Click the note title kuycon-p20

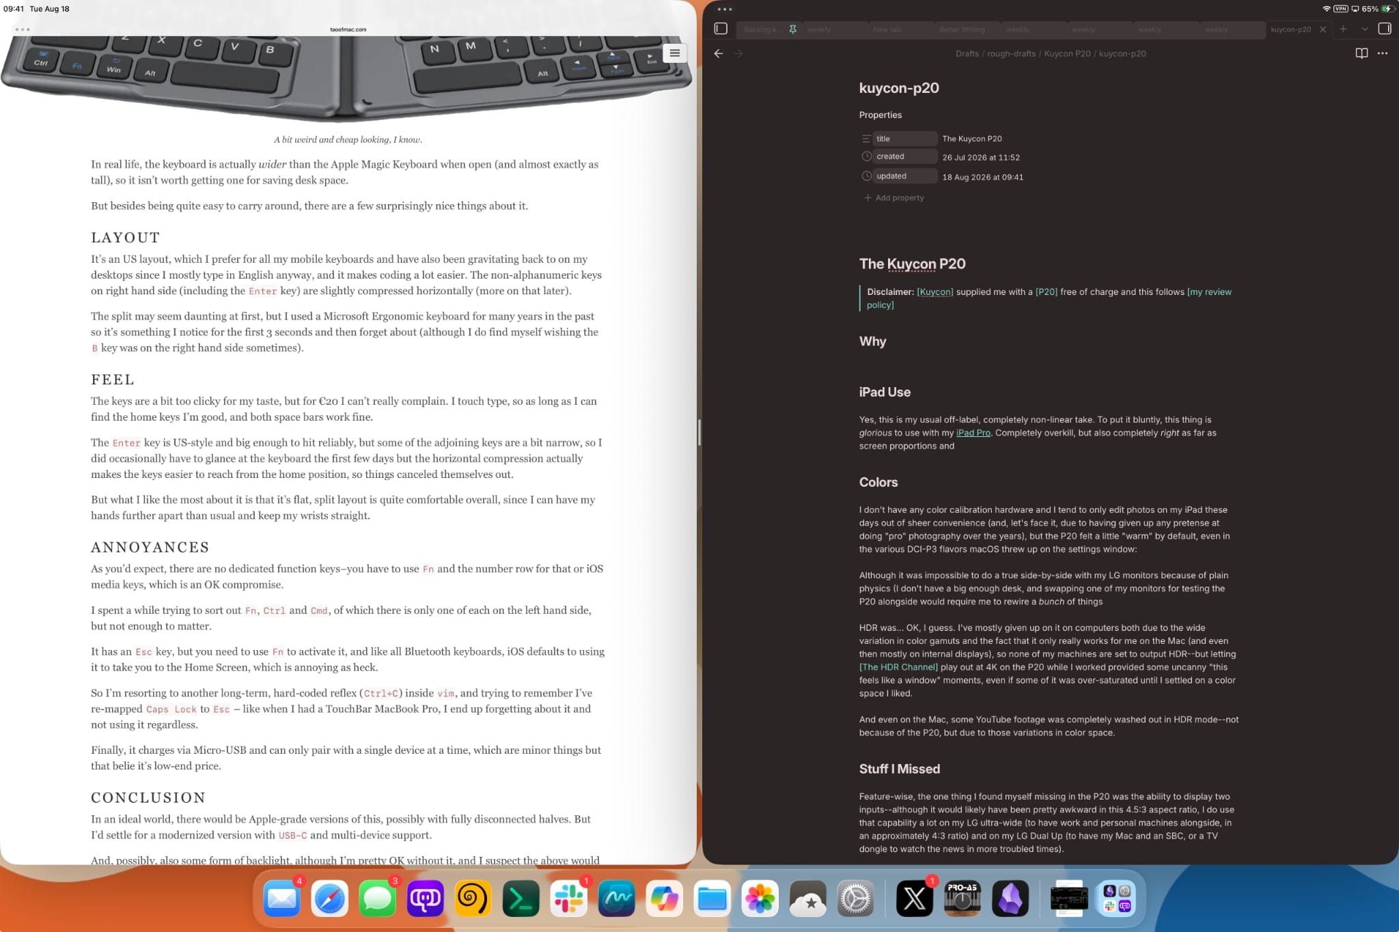(x=899, y=88)
